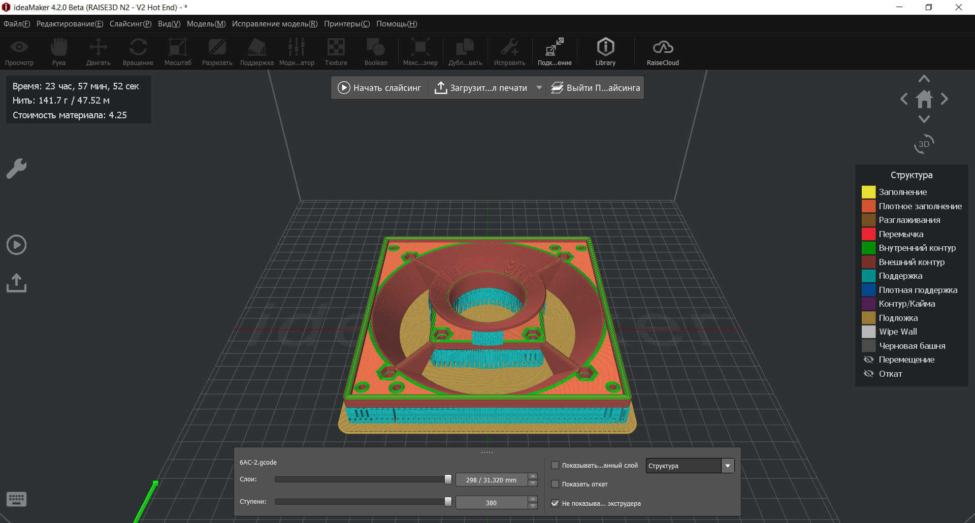
Task: Open the Структура display mode dropdown
Action: coord(728,466)
